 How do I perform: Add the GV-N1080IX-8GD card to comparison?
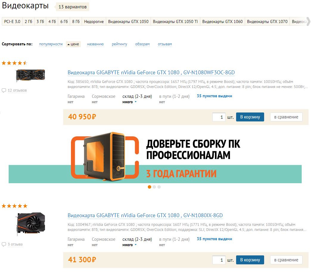pos(286,260)
